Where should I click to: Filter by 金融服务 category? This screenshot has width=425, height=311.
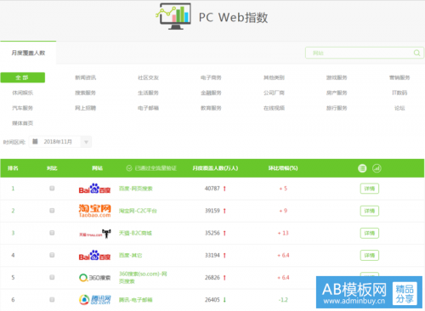point(211,93)
